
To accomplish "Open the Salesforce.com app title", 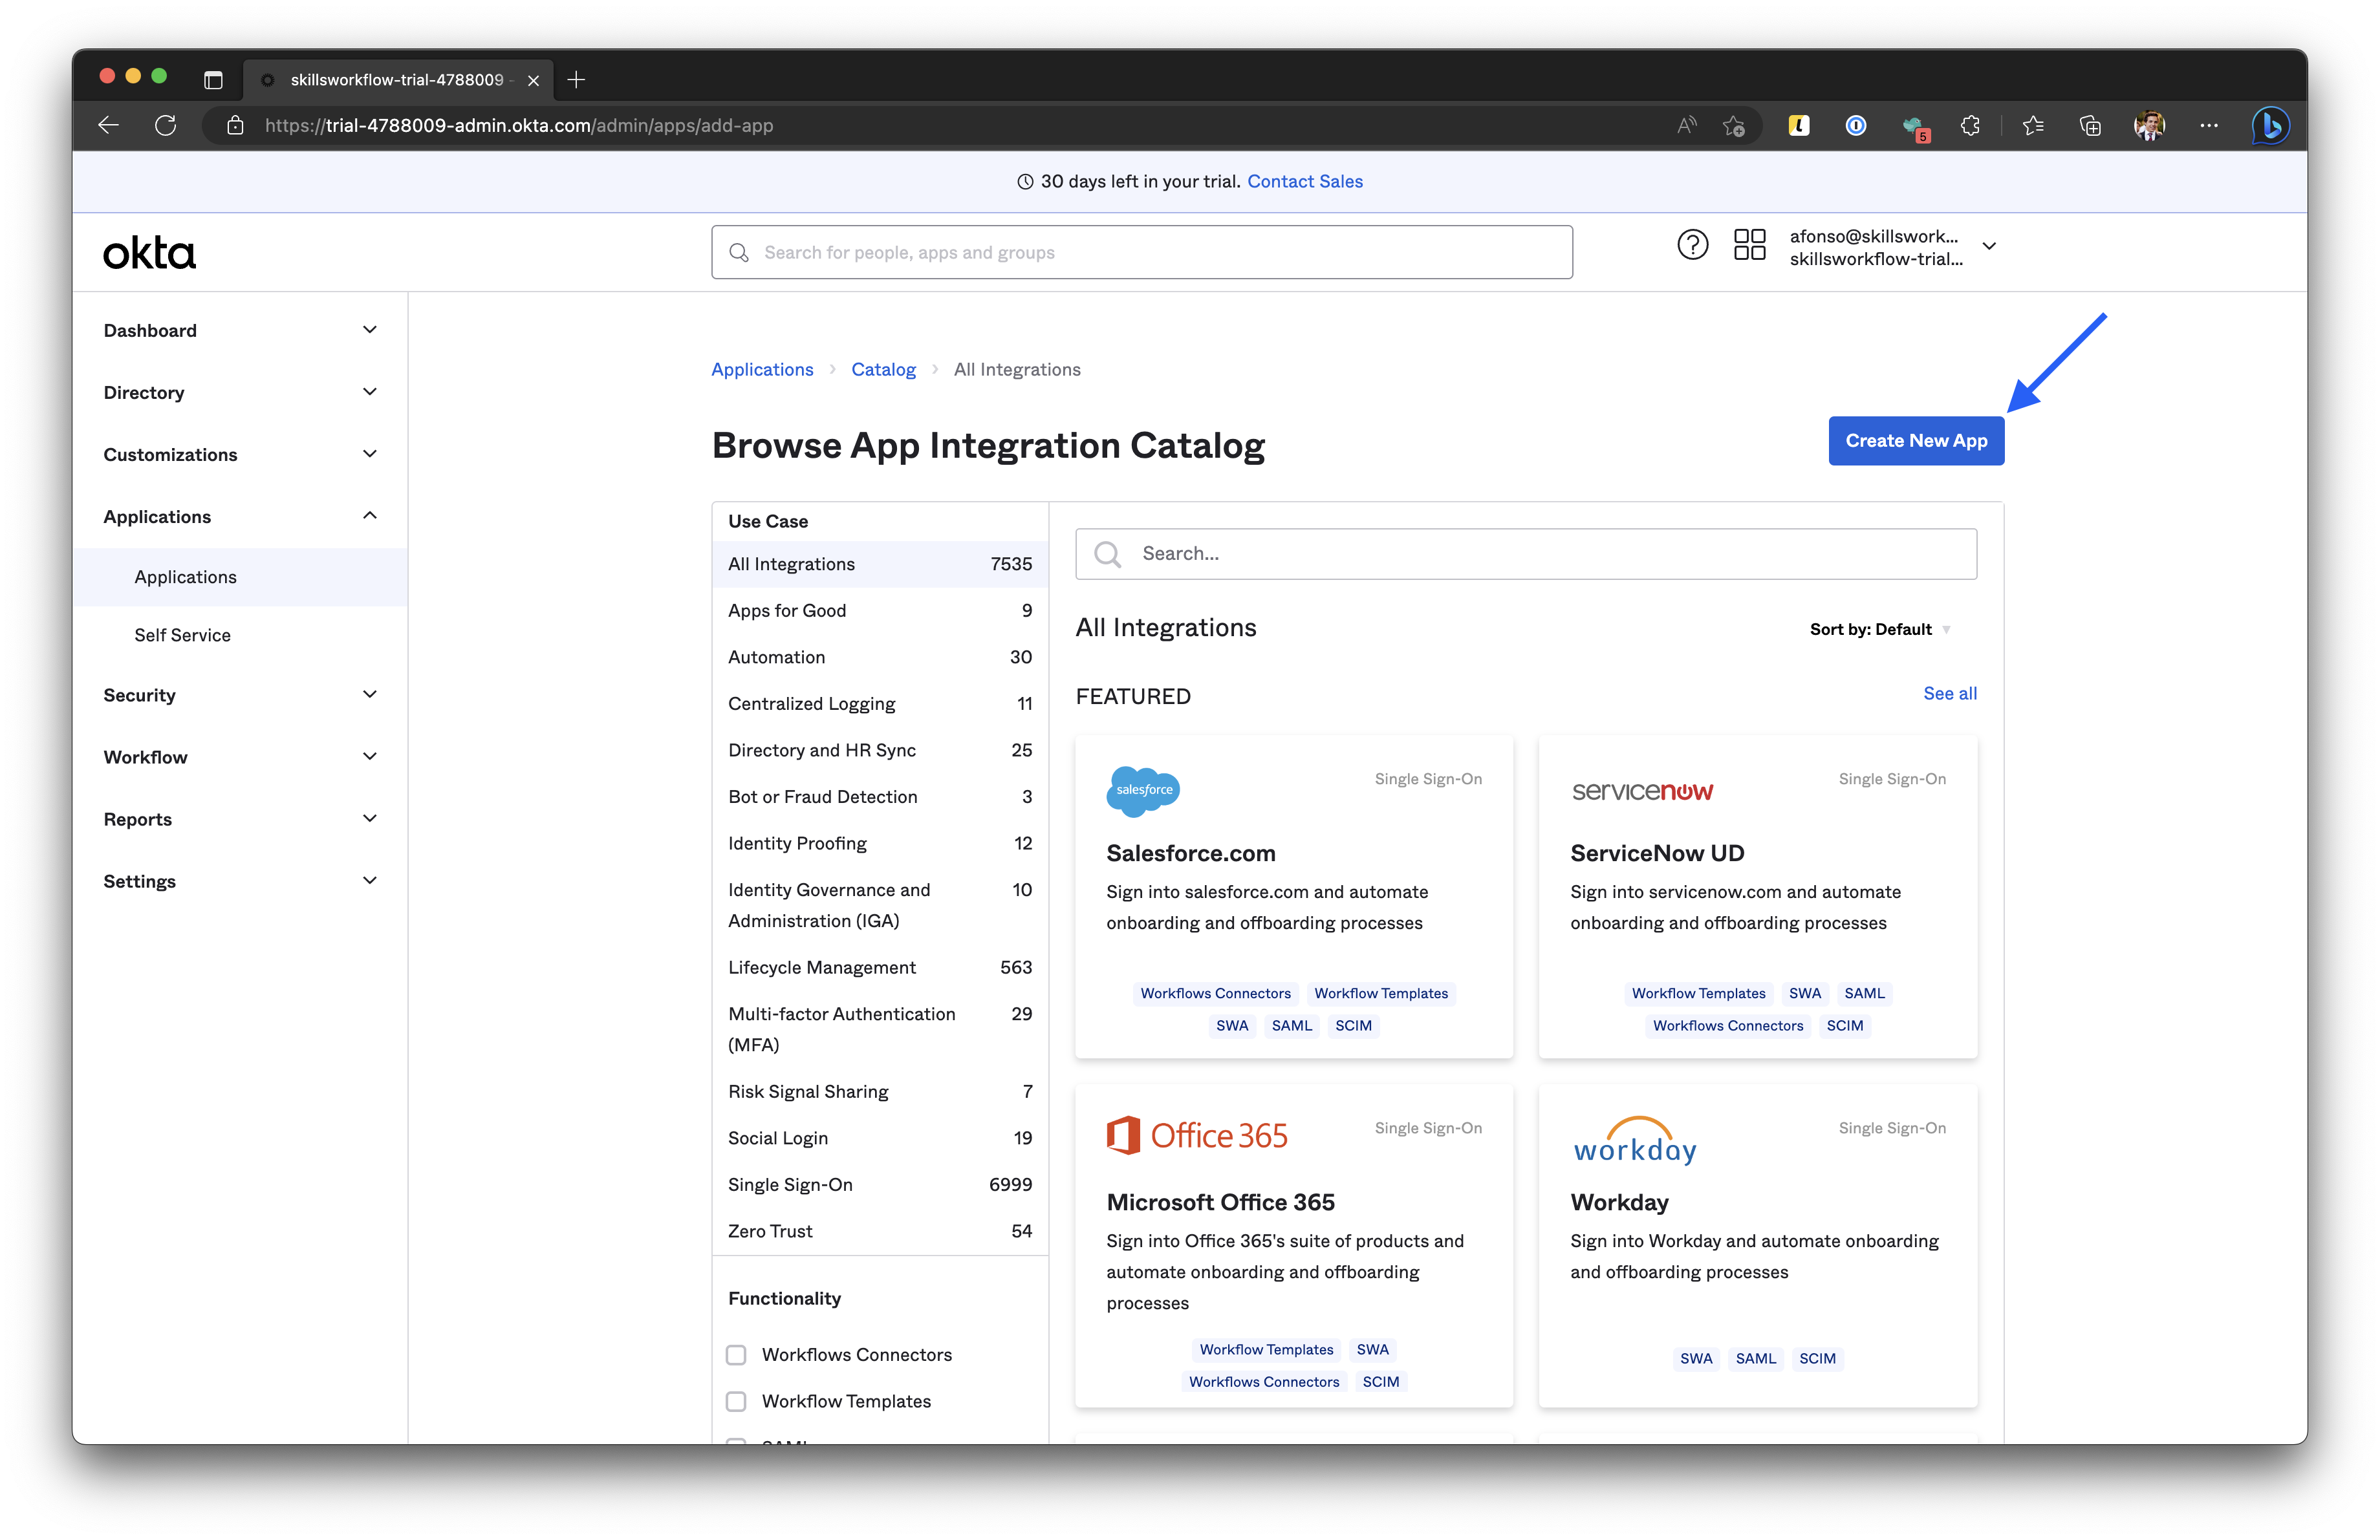I will 1191,853.
